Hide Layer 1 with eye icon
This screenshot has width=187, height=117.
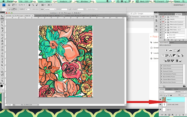coord(160,109)
